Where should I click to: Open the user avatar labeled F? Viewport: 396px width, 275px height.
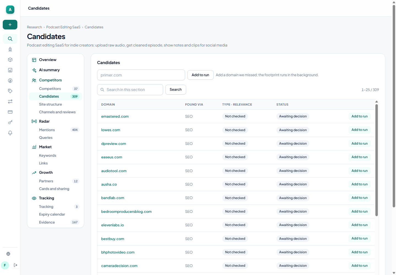[x=5, y=265]
